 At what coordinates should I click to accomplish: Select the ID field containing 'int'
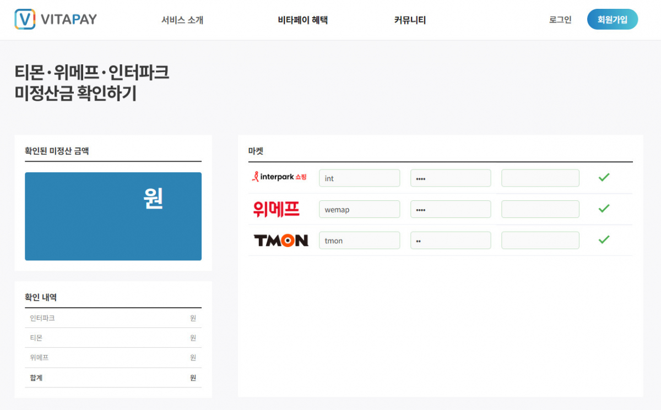tap(359, 177)
